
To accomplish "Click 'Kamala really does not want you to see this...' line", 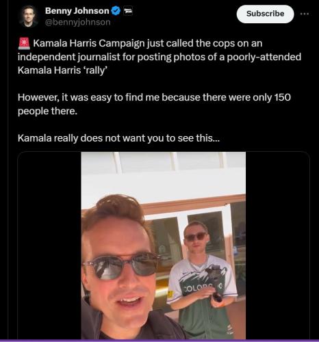I will click(x=118, y=138).
